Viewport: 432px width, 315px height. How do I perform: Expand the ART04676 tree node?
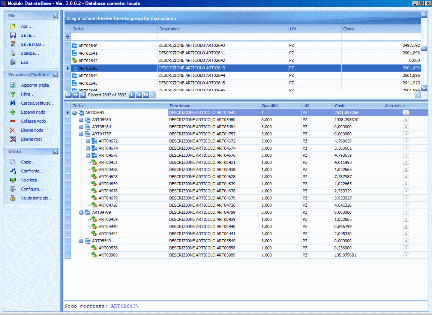(x=88, y=155)
